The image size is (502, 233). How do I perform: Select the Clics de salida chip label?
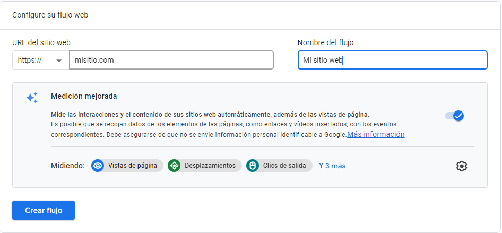[x=284, y=166]
